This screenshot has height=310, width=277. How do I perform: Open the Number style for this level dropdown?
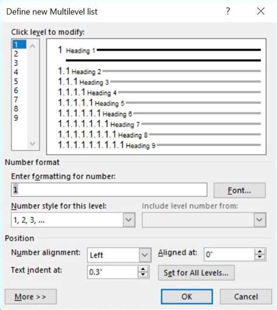click(x=129, y=220)
